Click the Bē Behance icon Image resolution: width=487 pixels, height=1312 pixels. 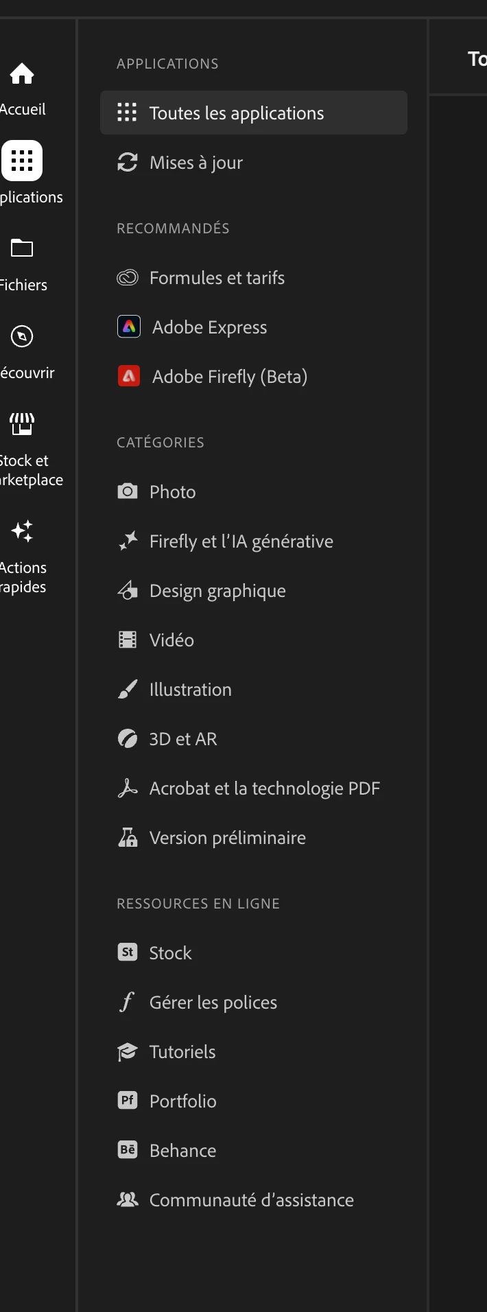(x=128, y=1149)
